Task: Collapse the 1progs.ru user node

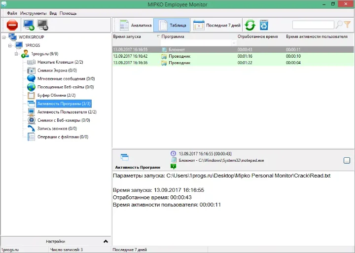Action: click(x=16, y=54)
